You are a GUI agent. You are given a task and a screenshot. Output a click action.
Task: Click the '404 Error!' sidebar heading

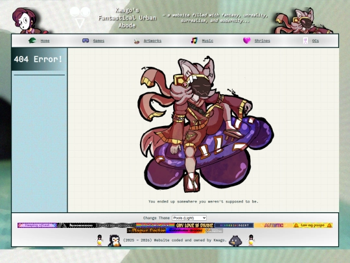coord(38,59)
